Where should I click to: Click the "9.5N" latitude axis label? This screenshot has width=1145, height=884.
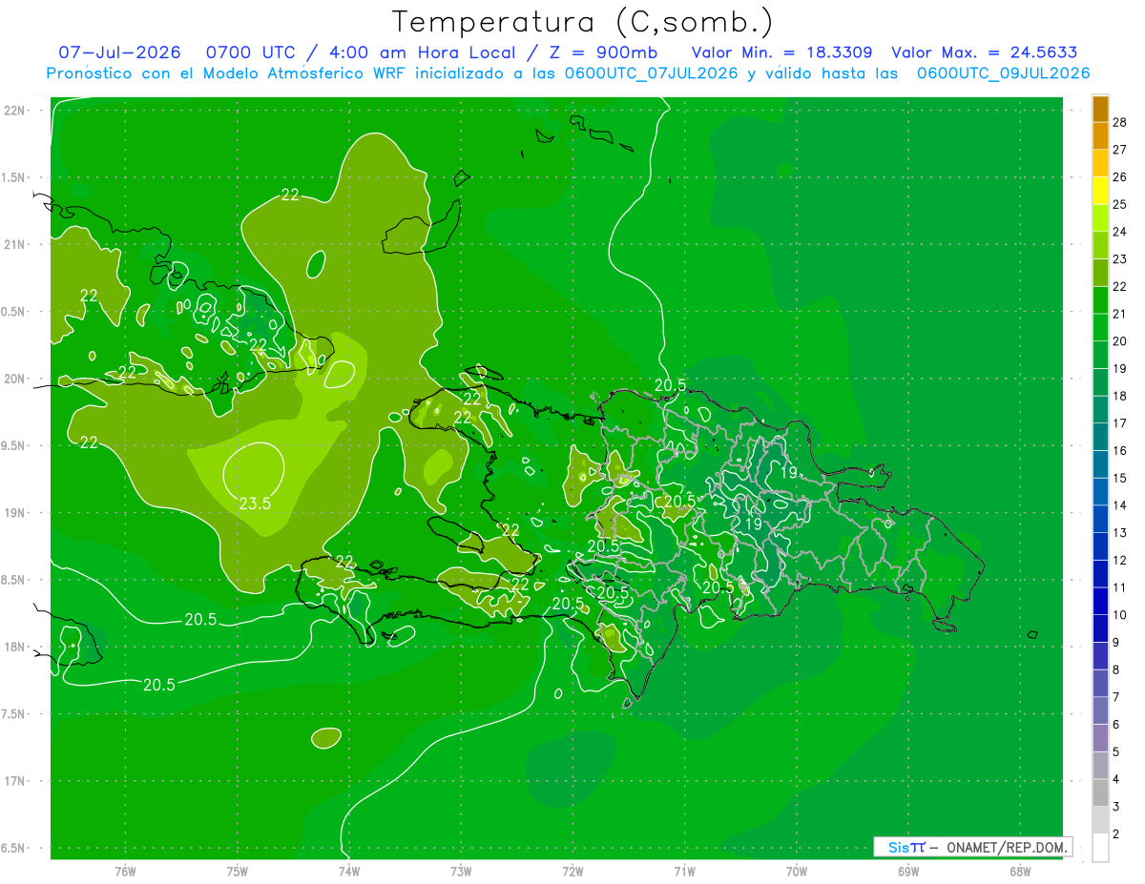click(x=14, y=445)
